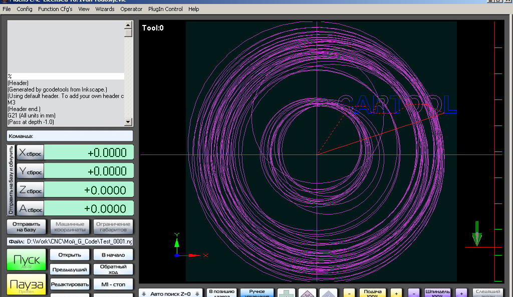Click Открыть to load a G-code file
The image size is (513, 297).
point(70,254)
